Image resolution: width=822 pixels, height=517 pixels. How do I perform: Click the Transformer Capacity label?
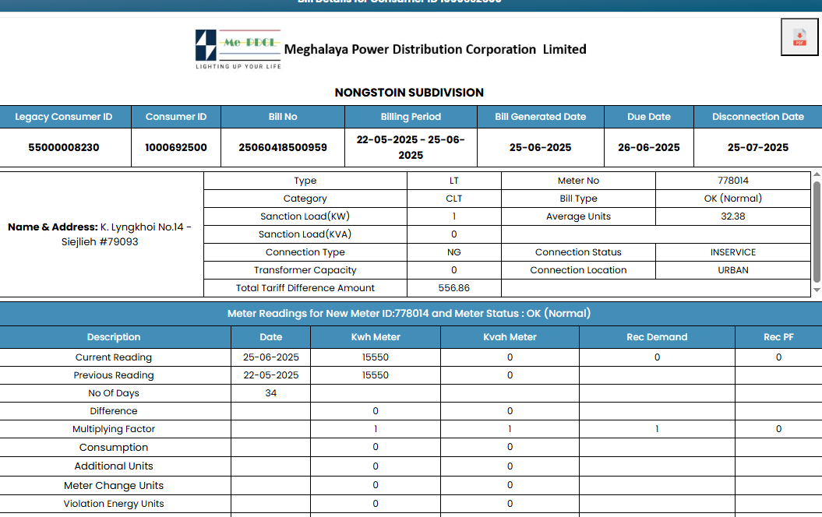tap(305, 270)
